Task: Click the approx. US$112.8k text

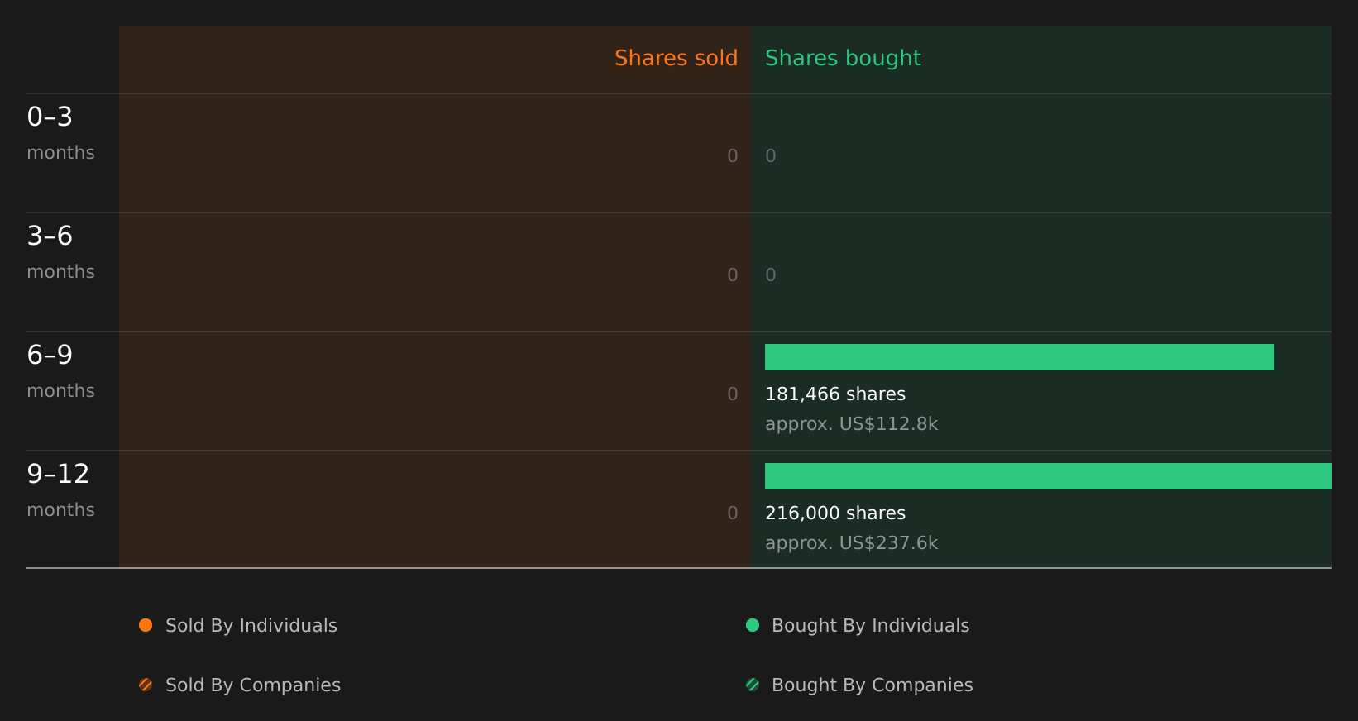Action: click(851, 424)
